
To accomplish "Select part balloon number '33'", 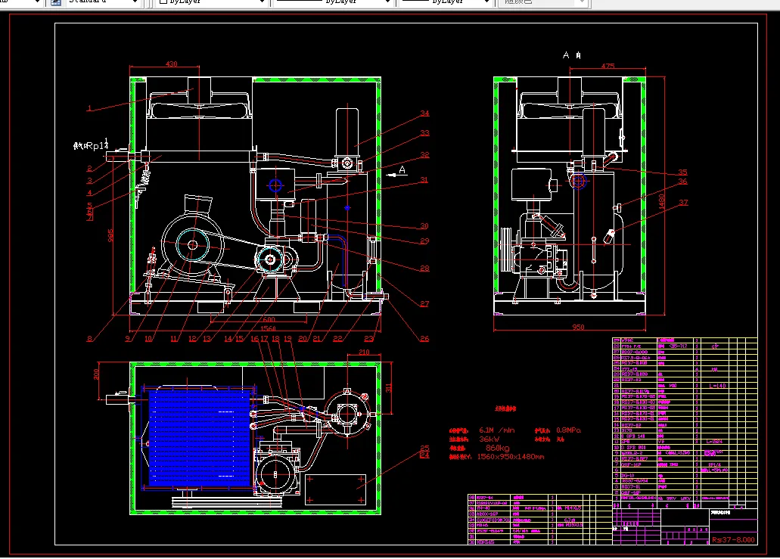I will point(424,133).
